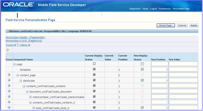This screenshot has height=111, width=203.
Task: Collapse the page tree node
Action: pos(14,64)
